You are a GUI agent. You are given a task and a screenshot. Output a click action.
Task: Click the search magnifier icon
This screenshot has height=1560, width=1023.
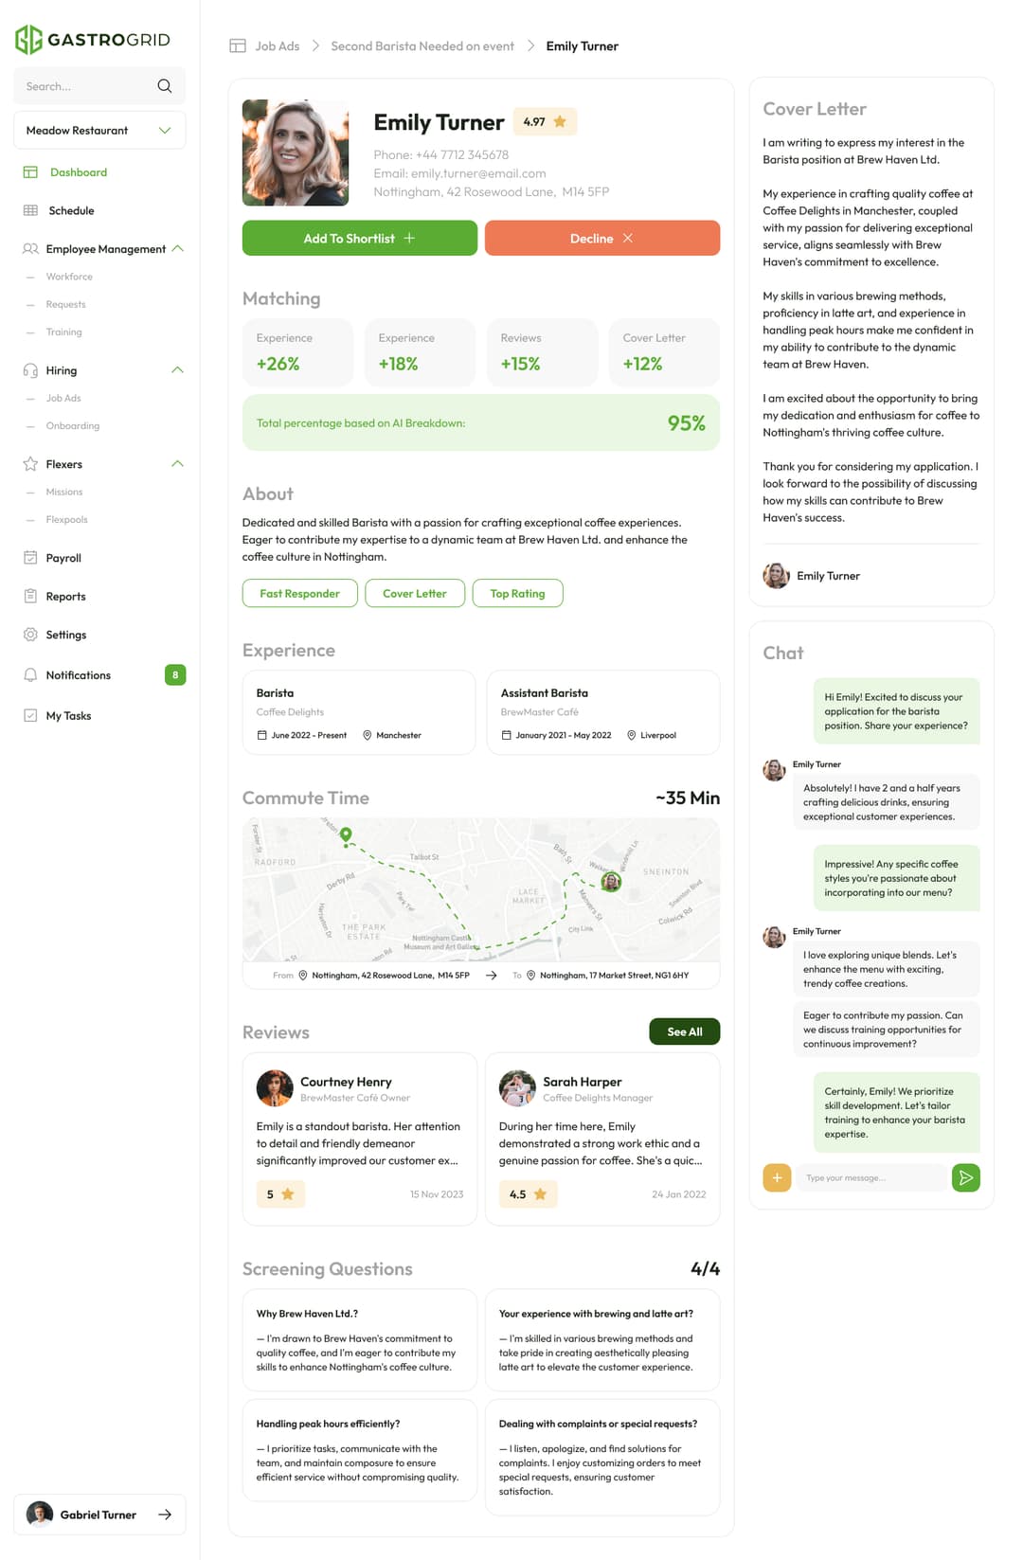click(165, 86)
